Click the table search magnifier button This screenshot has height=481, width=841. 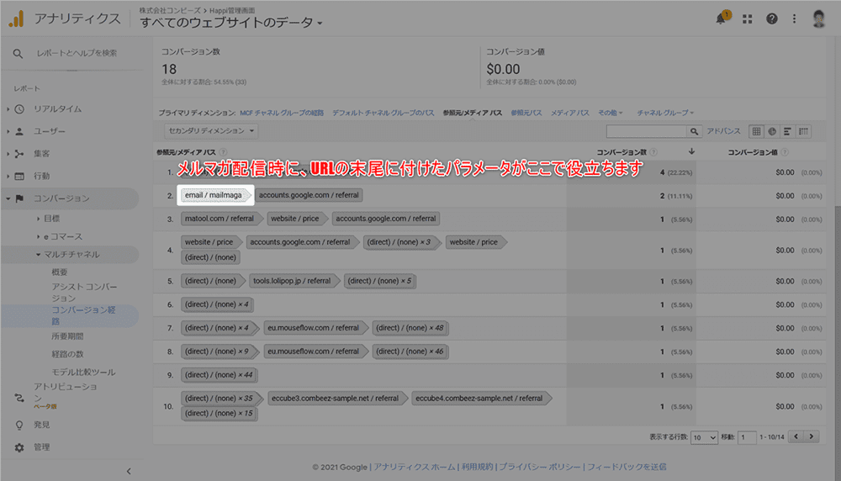(x=694, y=131)
